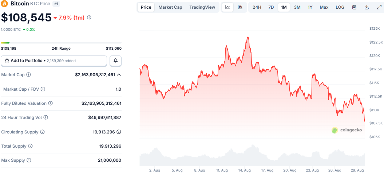Click the 24h Range progress bar
The height and width of the screenshot is (173, 384).
point(61,43)
